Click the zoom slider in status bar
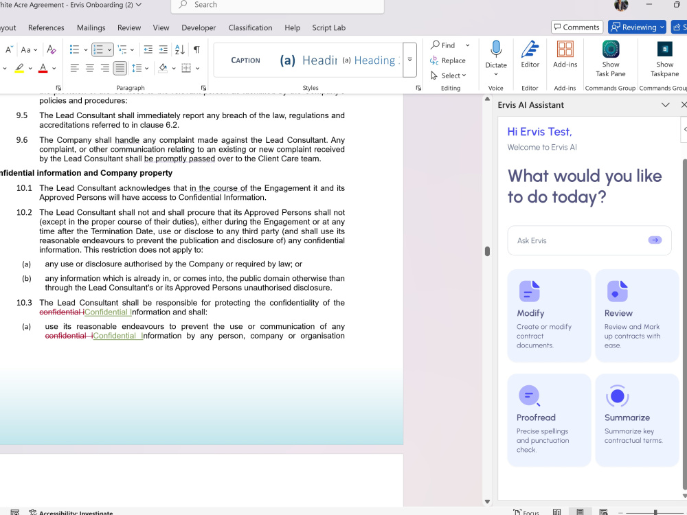Image resolution: width=687 pixels, height=515 pixels. (x=655, y=512)
